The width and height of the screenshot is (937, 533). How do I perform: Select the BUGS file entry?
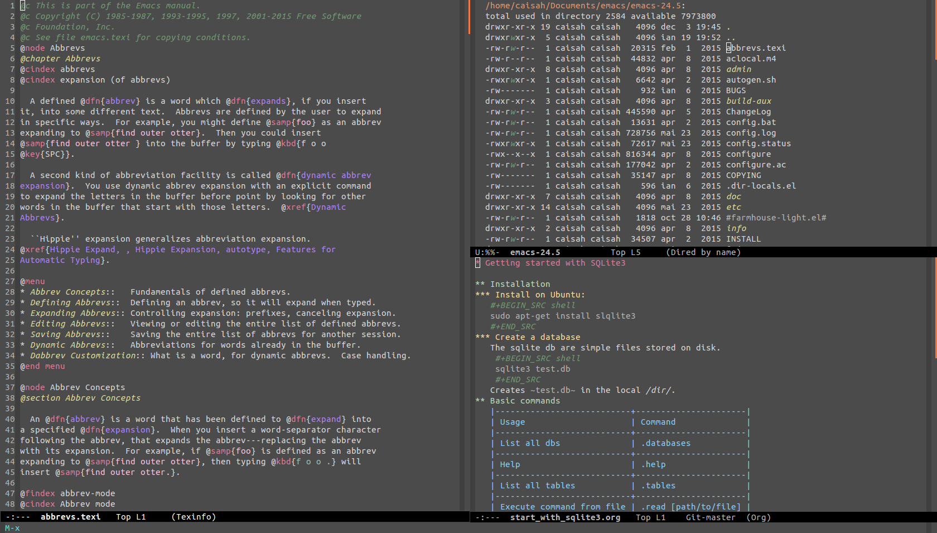(x=736, y=90)
